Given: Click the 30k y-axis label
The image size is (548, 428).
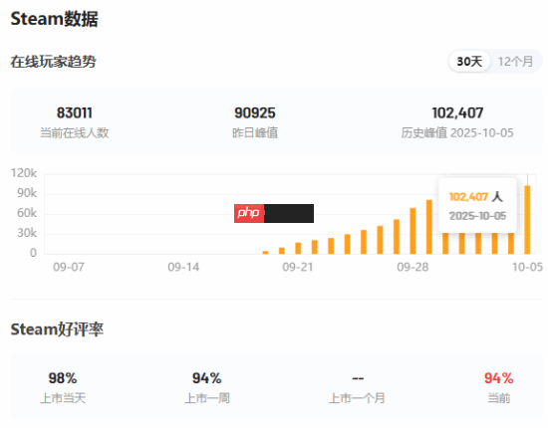Looking at the screenshot, I should [27, 233].
